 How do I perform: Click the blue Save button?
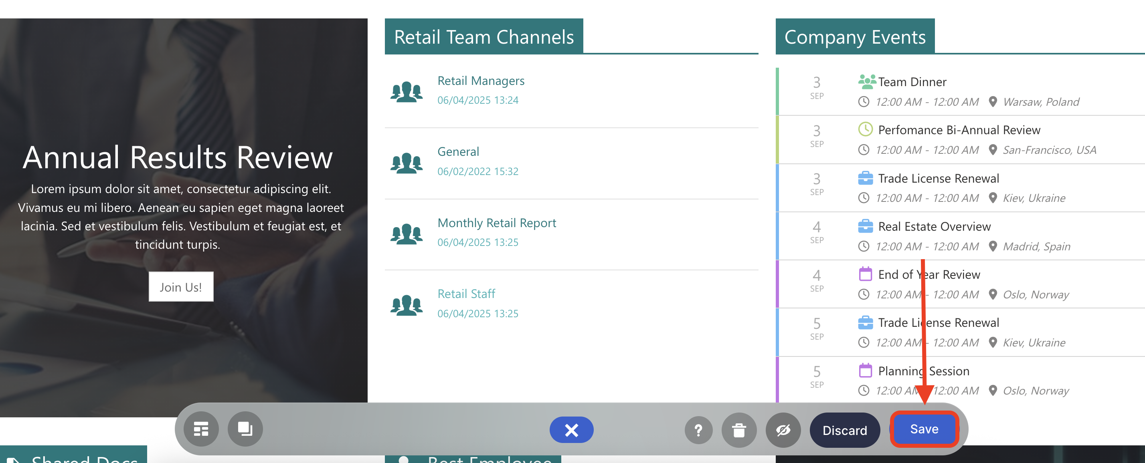(x=924, y=429)
